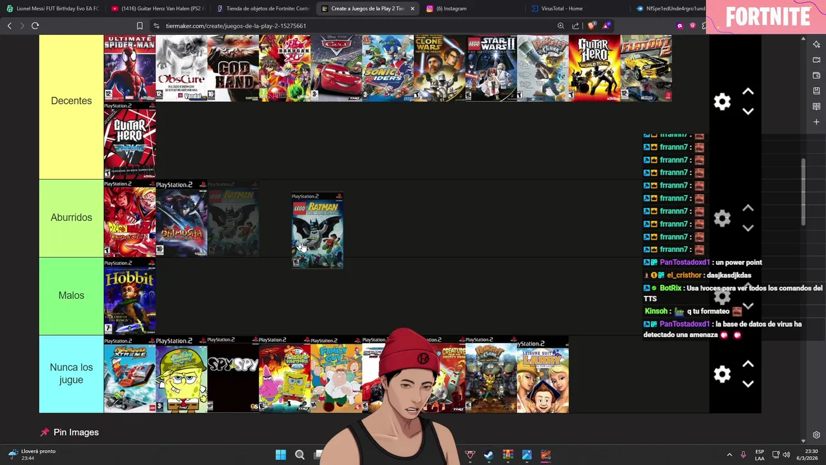The height and width of the screenshot is (465, 826).
Task: Move the Aburridos tier up
Action: pos(748,208)
